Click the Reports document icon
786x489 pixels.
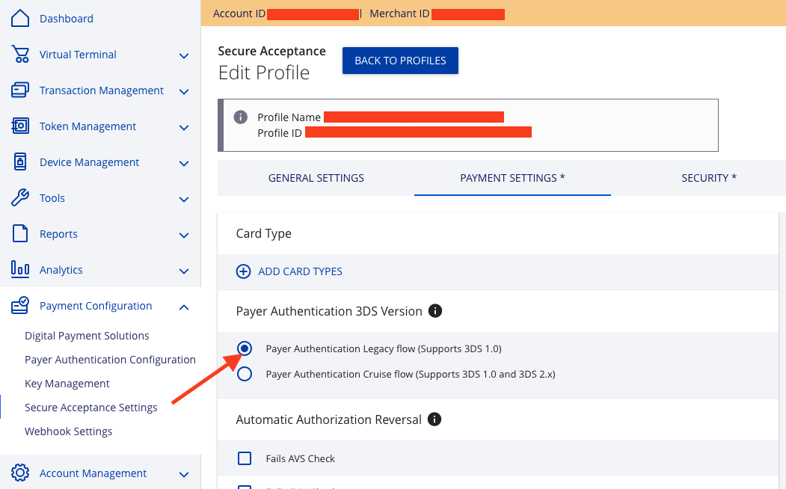pos(20,233)
